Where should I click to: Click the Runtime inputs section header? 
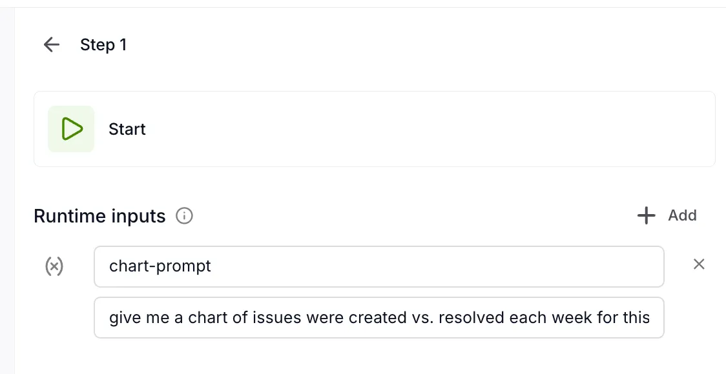(100, 215)
